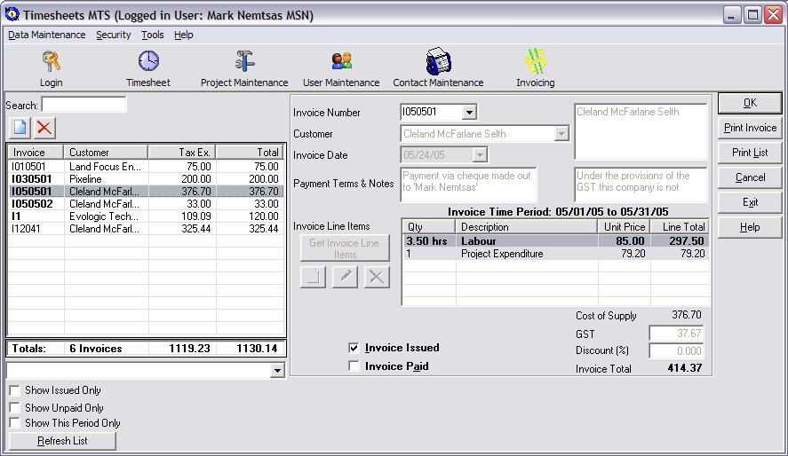Select invoice row I12041

146,229
